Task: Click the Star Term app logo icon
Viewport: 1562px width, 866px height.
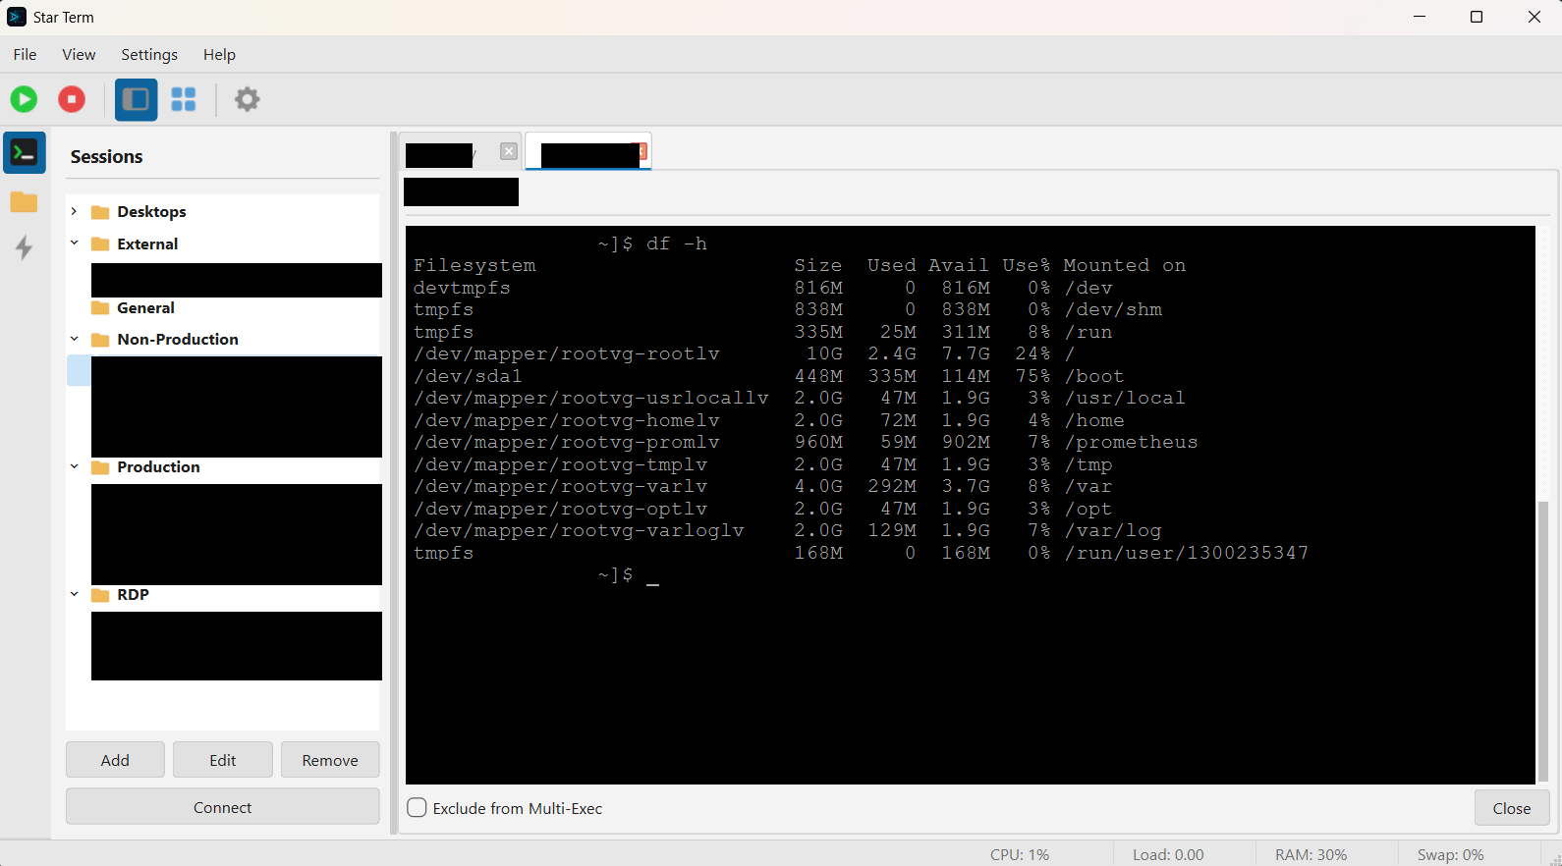Action: 17,17
